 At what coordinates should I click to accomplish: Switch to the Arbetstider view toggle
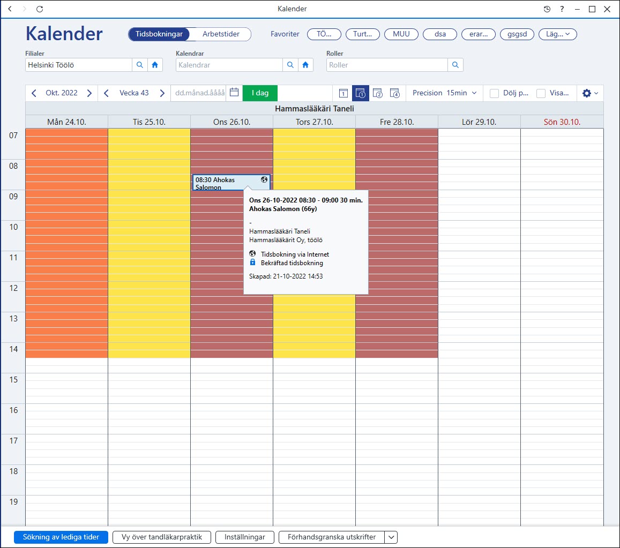click(221, 34)
